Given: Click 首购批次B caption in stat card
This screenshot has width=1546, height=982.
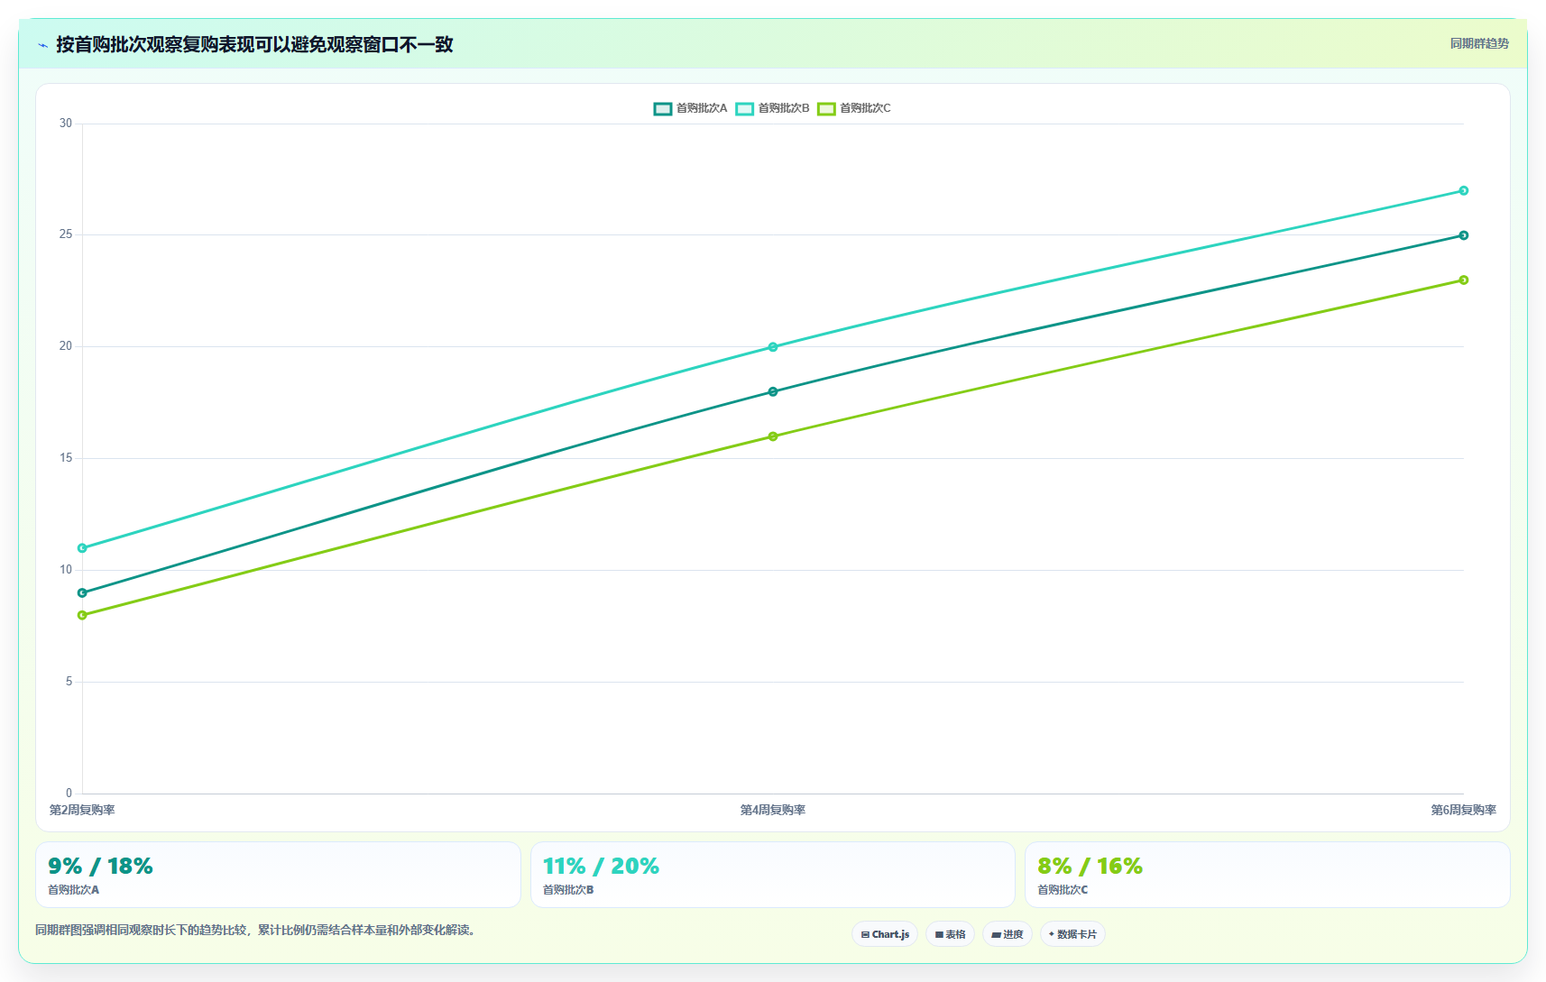Looking at the screenshot, I should click(x=568, y=890).
